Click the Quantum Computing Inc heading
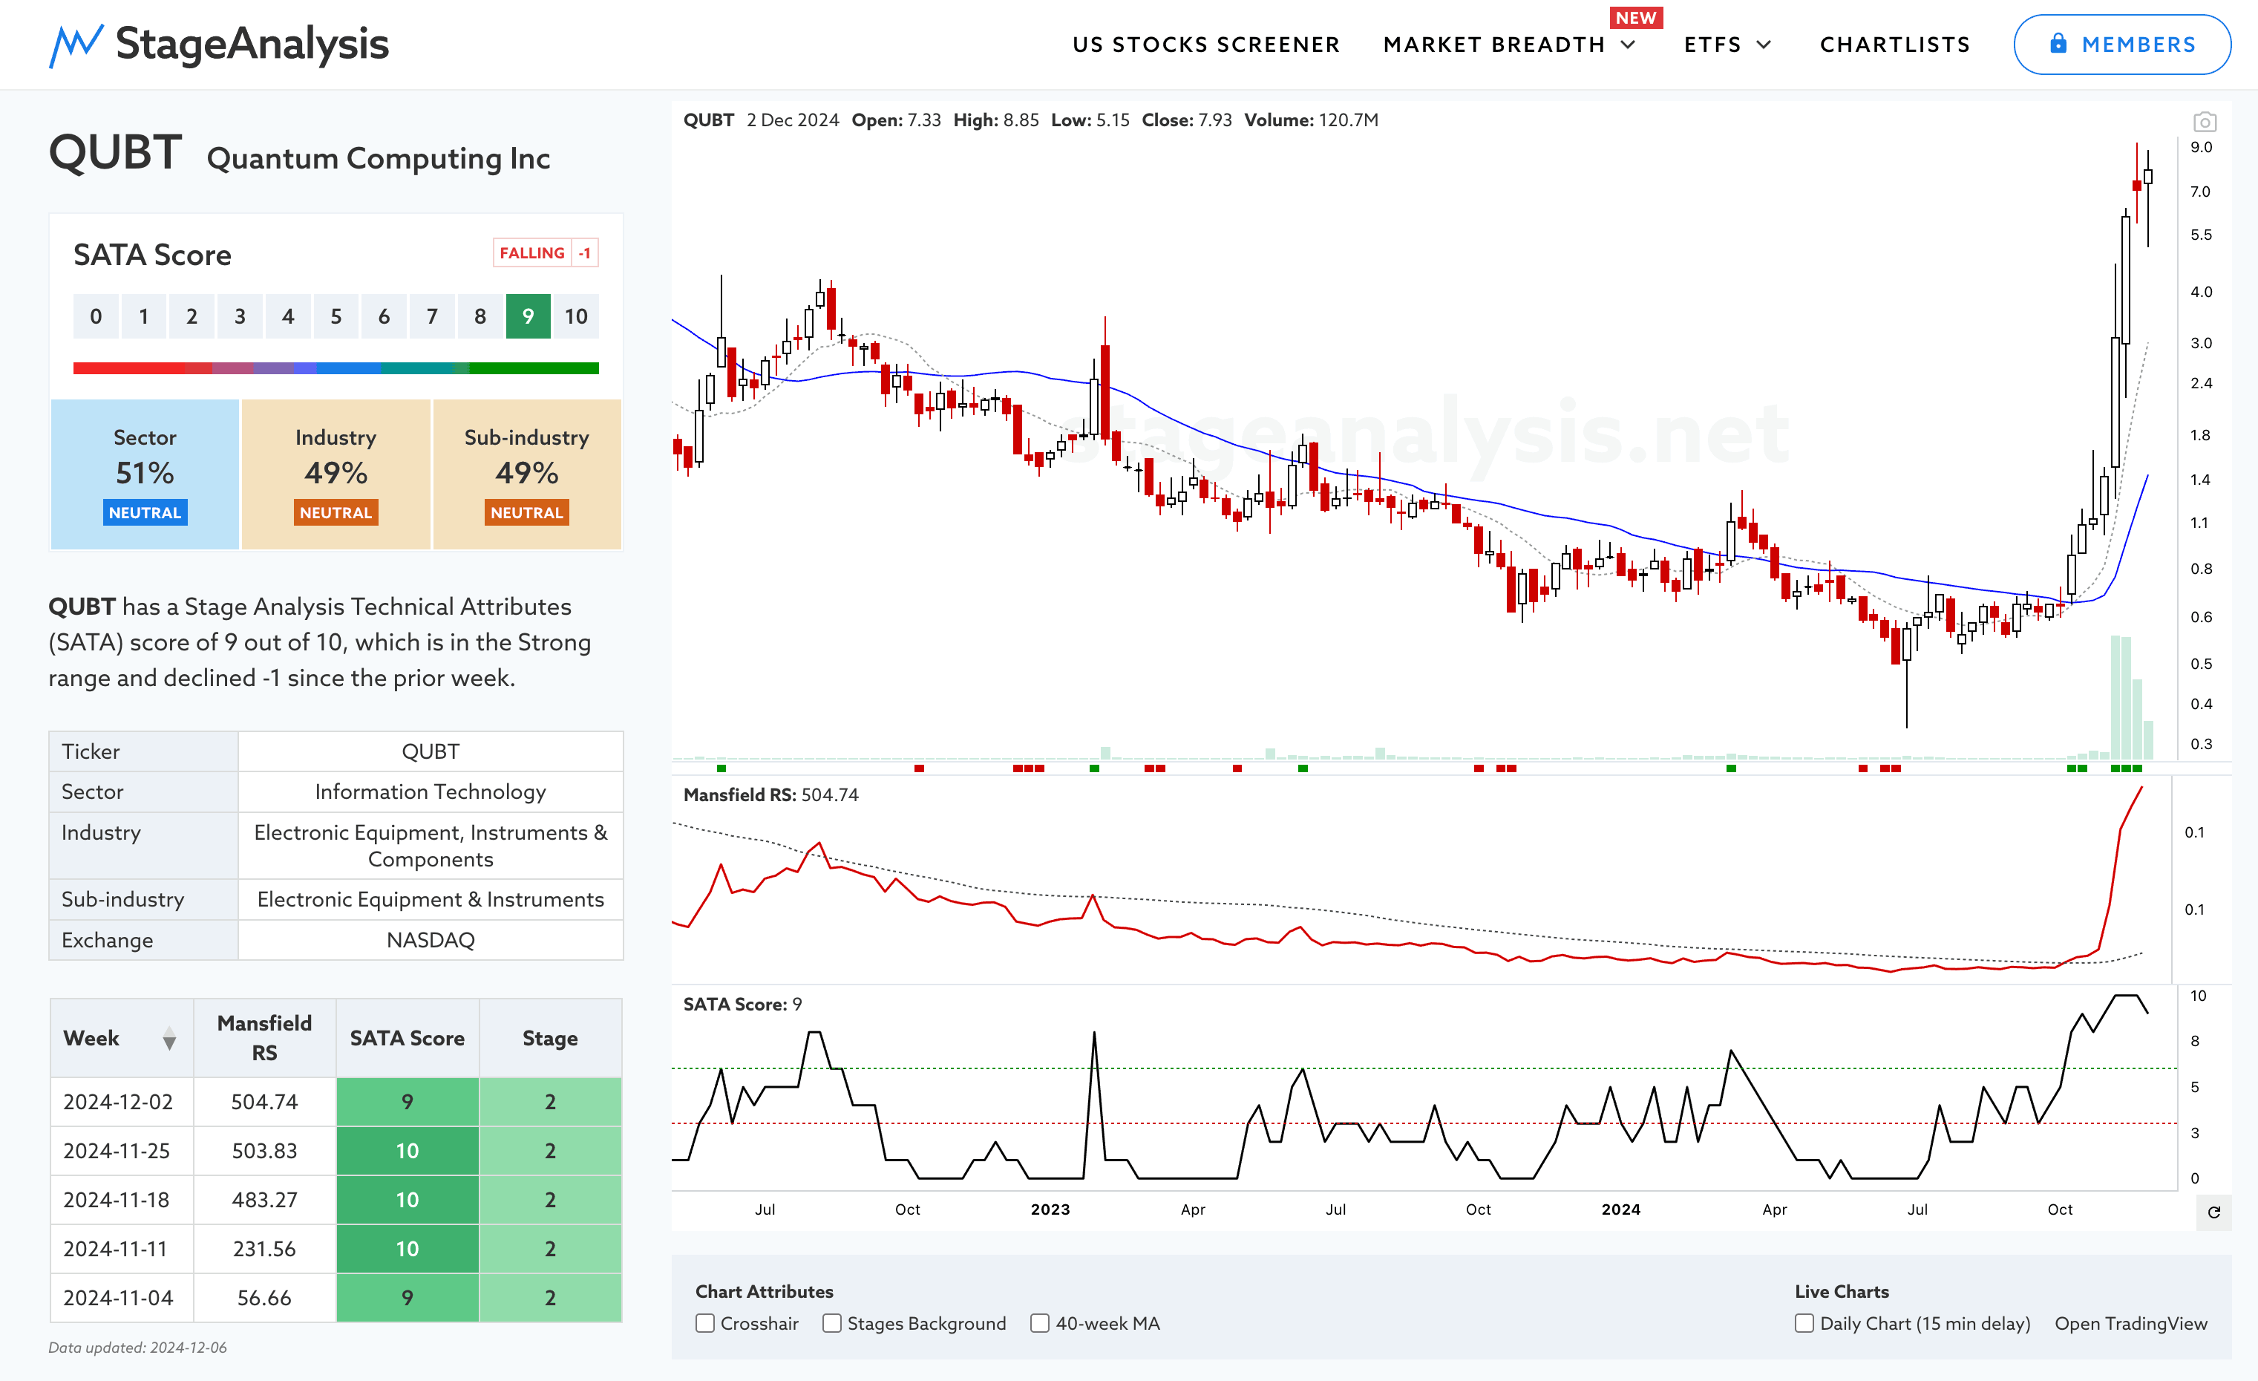The width and height of the screenshot is (2258, 1381). point(379,159)
